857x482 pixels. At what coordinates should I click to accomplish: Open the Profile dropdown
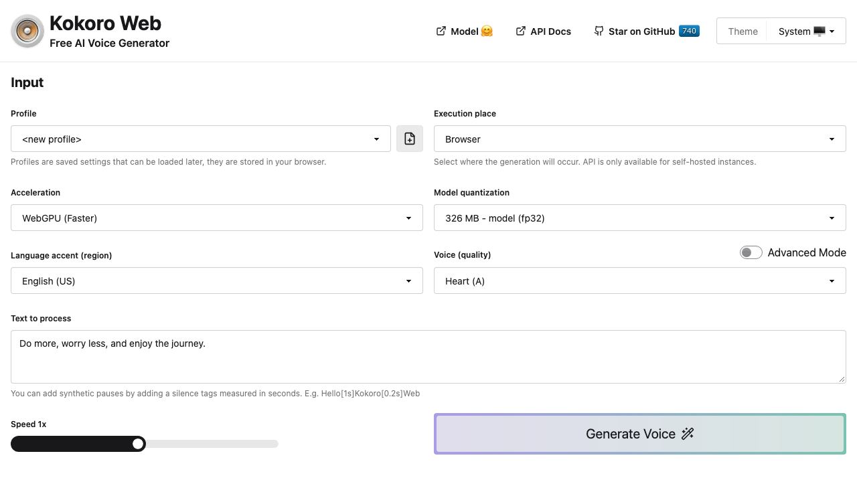point(201,139)
